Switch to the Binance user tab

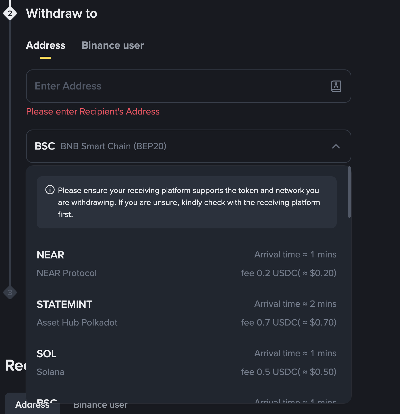[x=112, y=45]
